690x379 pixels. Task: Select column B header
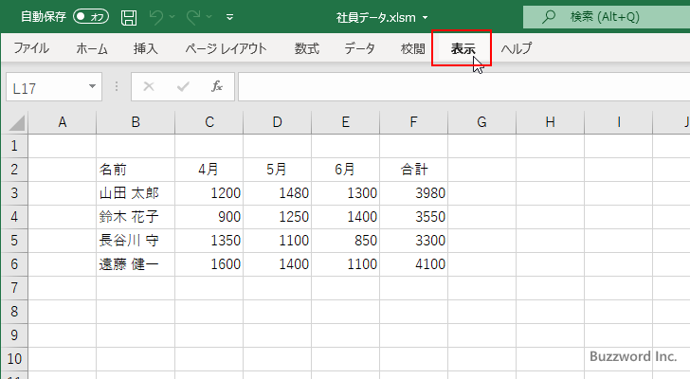[136, 122]
